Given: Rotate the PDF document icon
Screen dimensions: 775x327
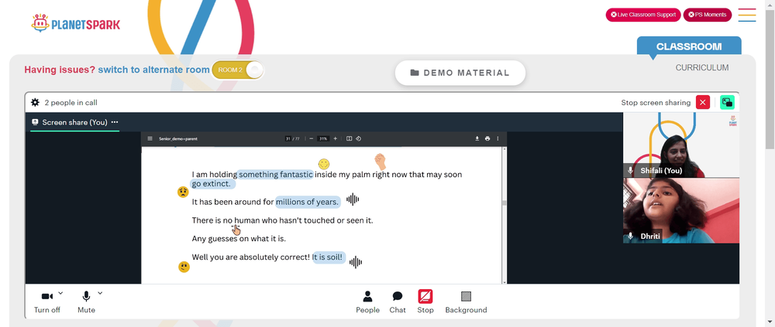Looking at the screenshot, I should (358, 138).
